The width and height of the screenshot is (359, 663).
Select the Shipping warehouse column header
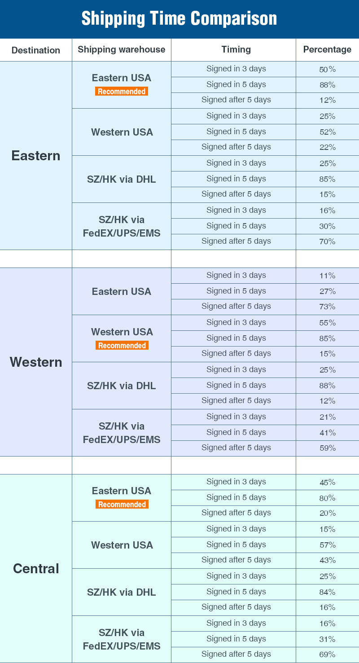point(122,50)
